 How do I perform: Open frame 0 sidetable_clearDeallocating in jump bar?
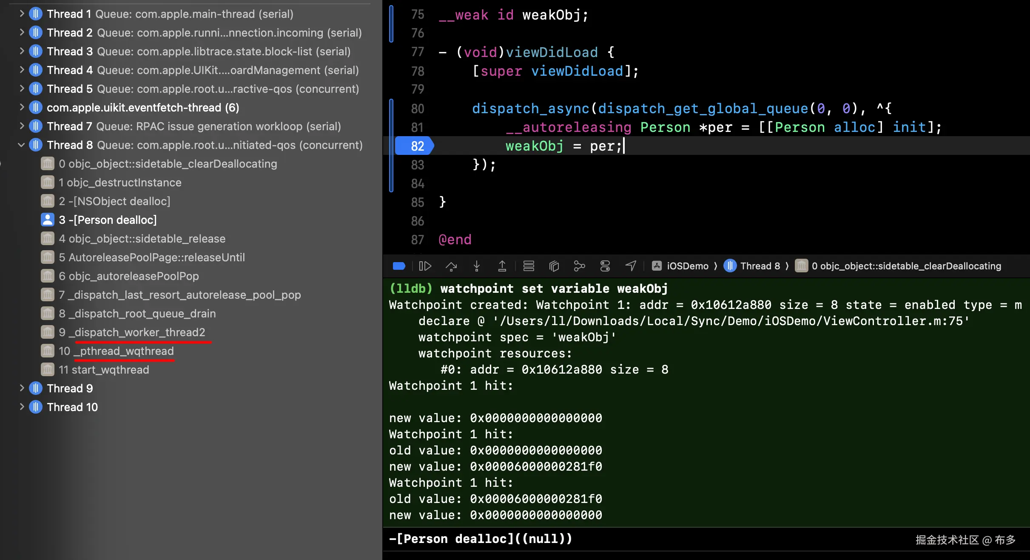906,266
